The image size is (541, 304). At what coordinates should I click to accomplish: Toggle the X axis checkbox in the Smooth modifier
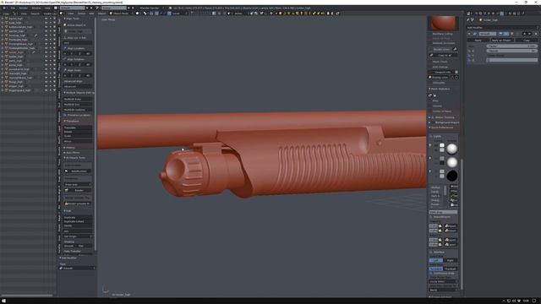pyautogui.click(x=469, y=51)
